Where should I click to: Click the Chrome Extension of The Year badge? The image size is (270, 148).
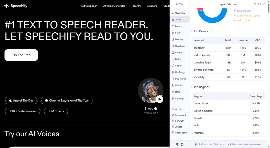coord(67,101)
